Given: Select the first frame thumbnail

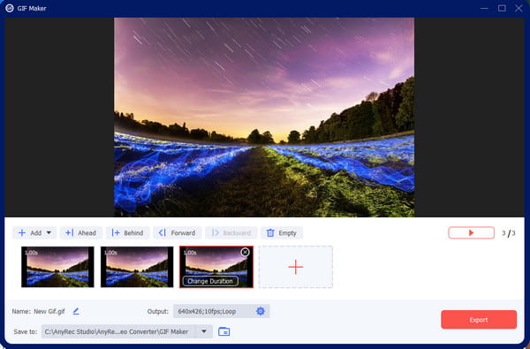Looking at the screenshot, I should tap(57, 267).
